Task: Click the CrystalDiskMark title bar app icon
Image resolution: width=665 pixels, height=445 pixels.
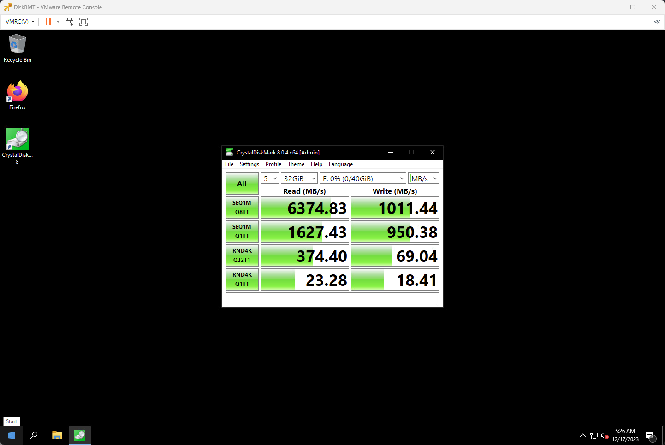Action: click(x=229, y=152)
